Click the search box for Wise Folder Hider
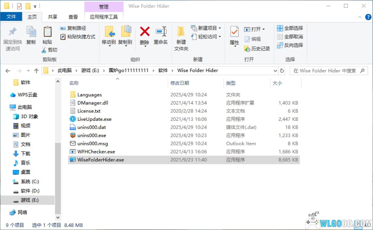373x230 pixels. (x=325, y=71)
